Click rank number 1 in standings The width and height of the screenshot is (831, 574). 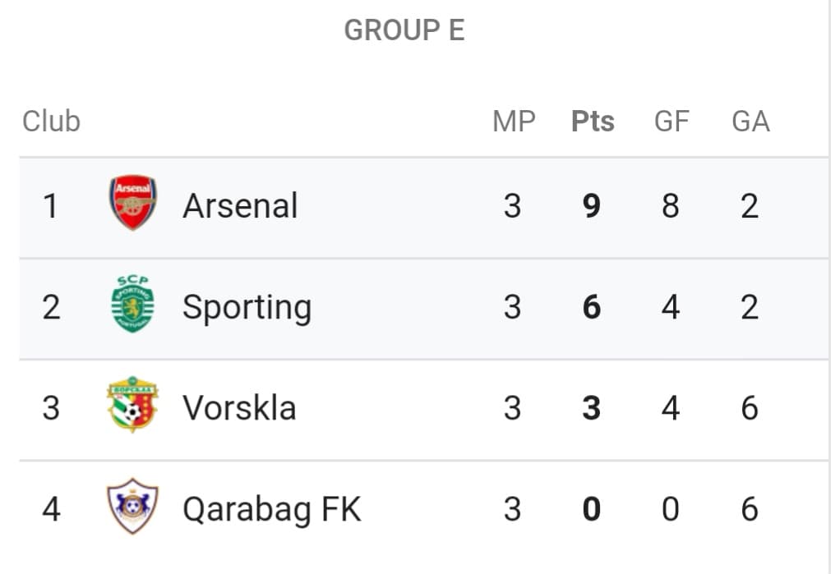(51, 206)
